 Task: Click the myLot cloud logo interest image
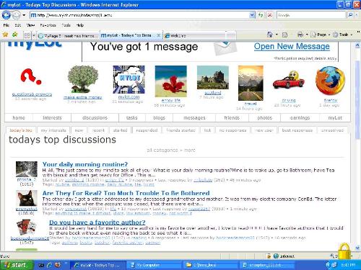129,80
